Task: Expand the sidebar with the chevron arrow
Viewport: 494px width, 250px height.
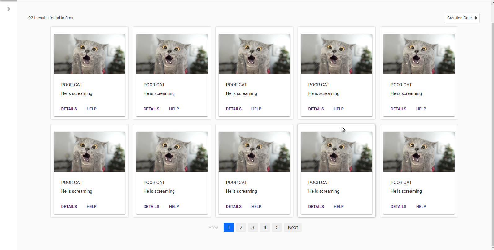Action: coord(9,9)
